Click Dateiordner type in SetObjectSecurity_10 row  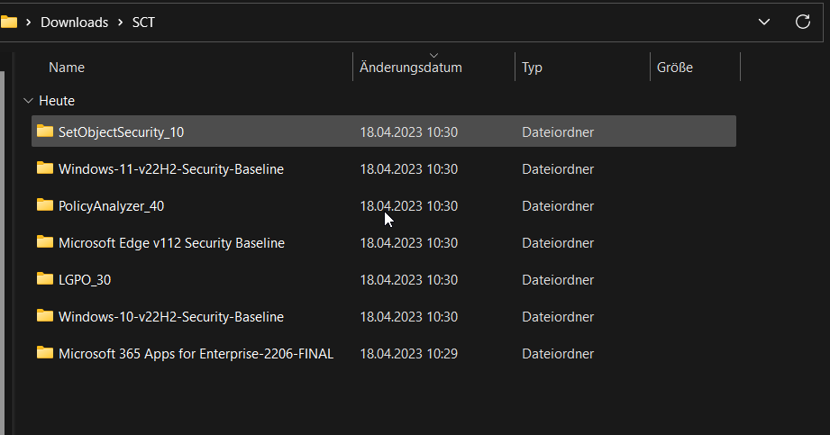pyautogui.click(x=558, y=132)
